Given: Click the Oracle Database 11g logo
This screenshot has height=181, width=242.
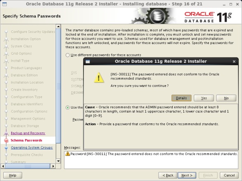Looking at the screenshot, I should tap(208, 17).
